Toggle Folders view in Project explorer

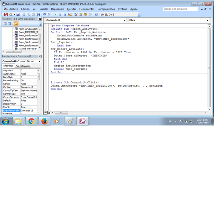click(x=16, y=24)
